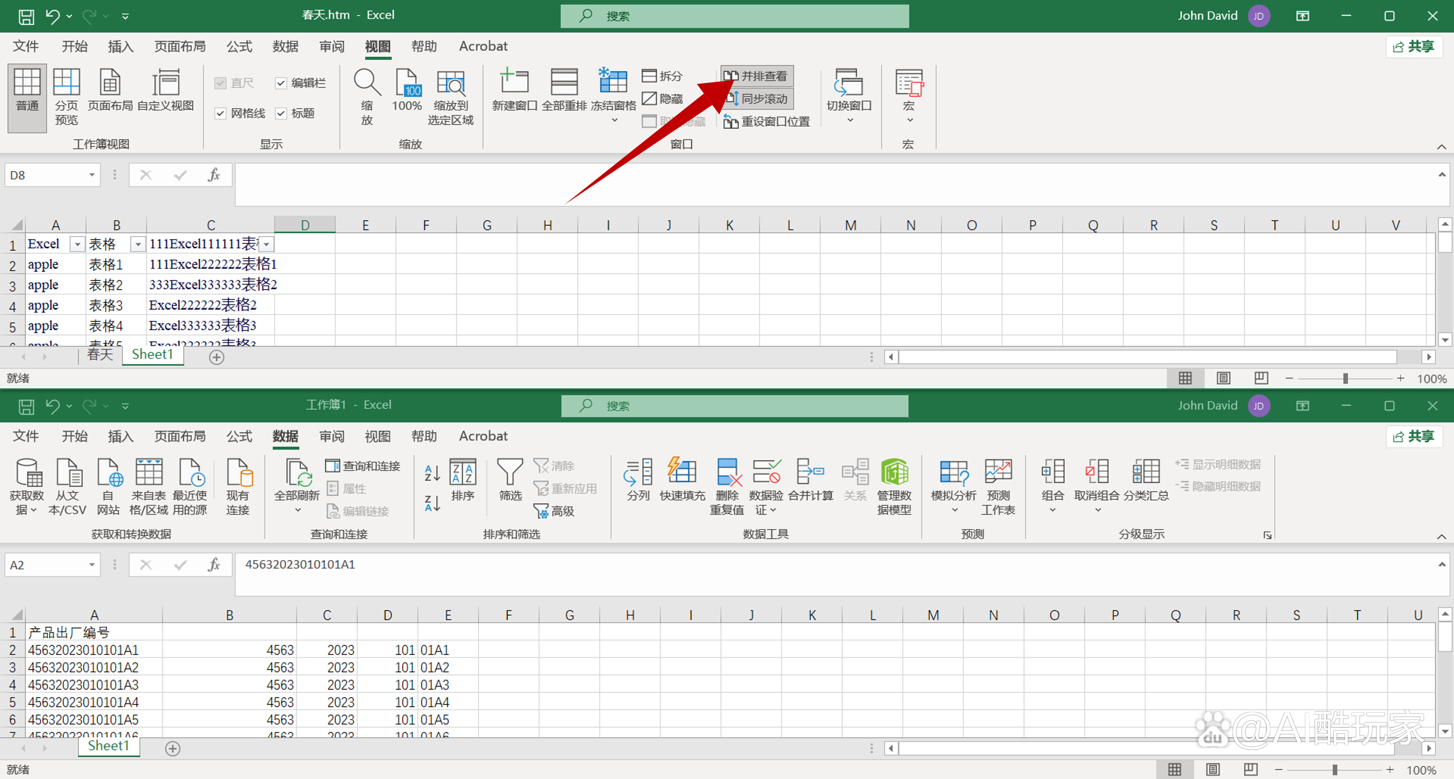
Task: Expand Macros (宏) dropdown
Action: tap(909, 120)
